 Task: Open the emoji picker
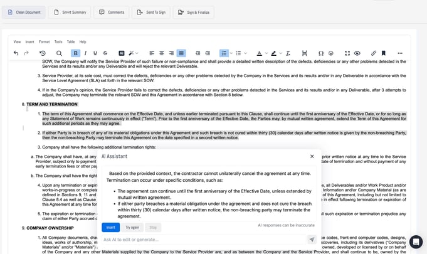330,53
